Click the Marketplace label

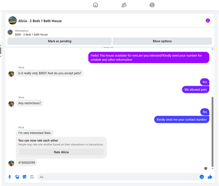[x=21, y=31]
